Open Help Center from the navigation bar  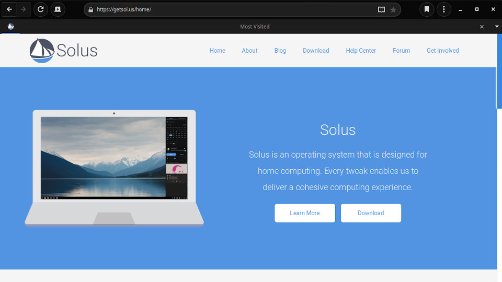pyautogui.click(x=361, y=51)
